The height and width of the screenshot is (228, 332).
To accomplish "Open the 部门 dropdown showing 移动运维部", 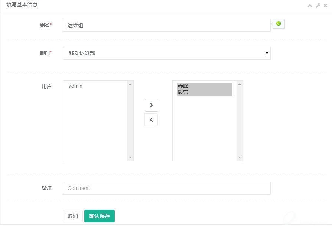I will click(x=166, y=53).
